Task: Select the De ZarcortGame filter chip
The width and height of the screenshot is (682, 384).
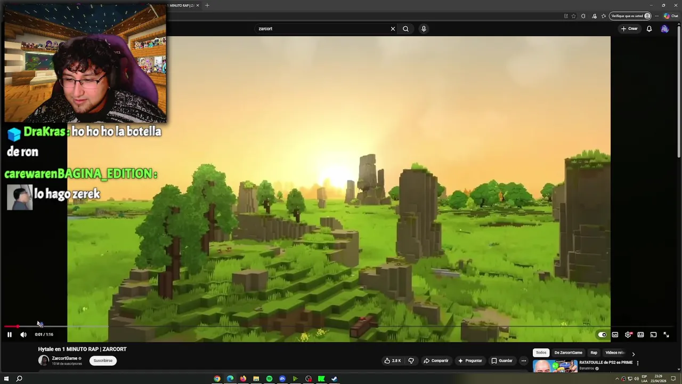Action: point(568,353)
